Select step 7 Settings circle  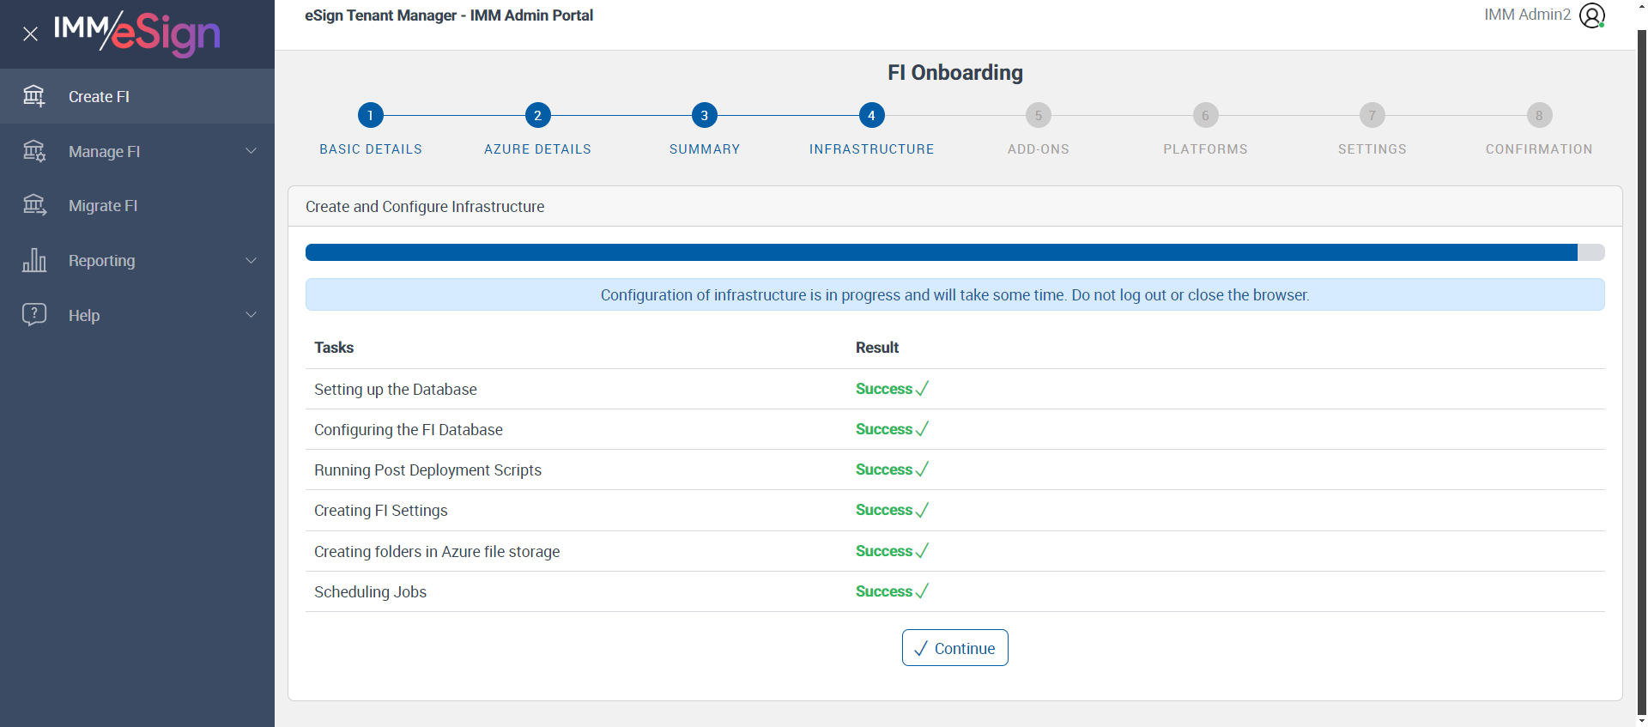click(1372, 115)
